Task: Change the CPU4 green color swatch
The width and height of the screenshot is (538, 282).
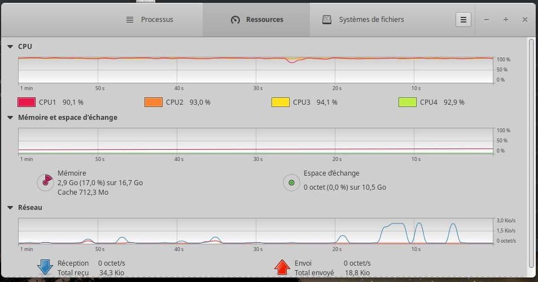Action: [407, 102]
